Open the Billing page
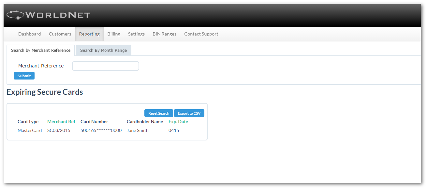 pos(114,34)
